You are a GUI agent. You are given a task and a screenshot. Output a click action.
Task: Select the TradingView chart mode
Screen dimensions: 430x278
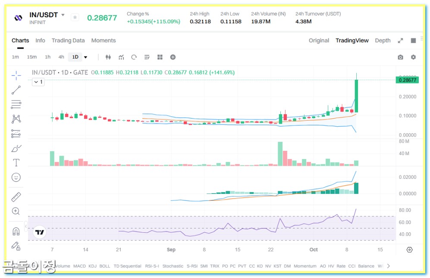coord(352,41)
